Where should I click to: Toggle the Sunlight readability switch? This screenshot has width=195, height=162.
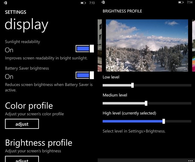[85, 48]
